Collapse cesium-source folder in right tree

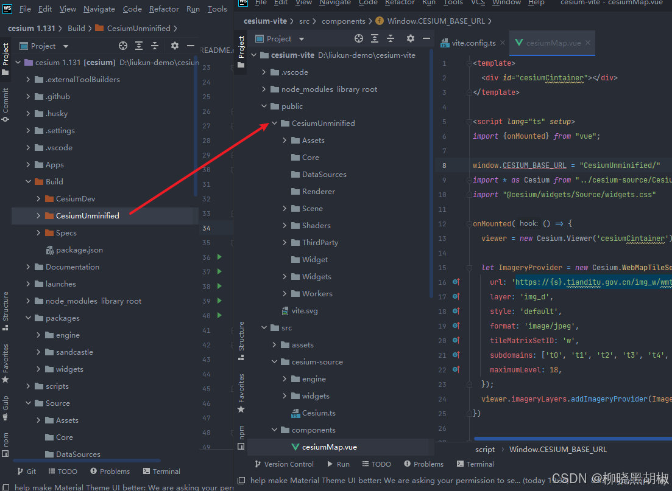[x=274, y=362]
